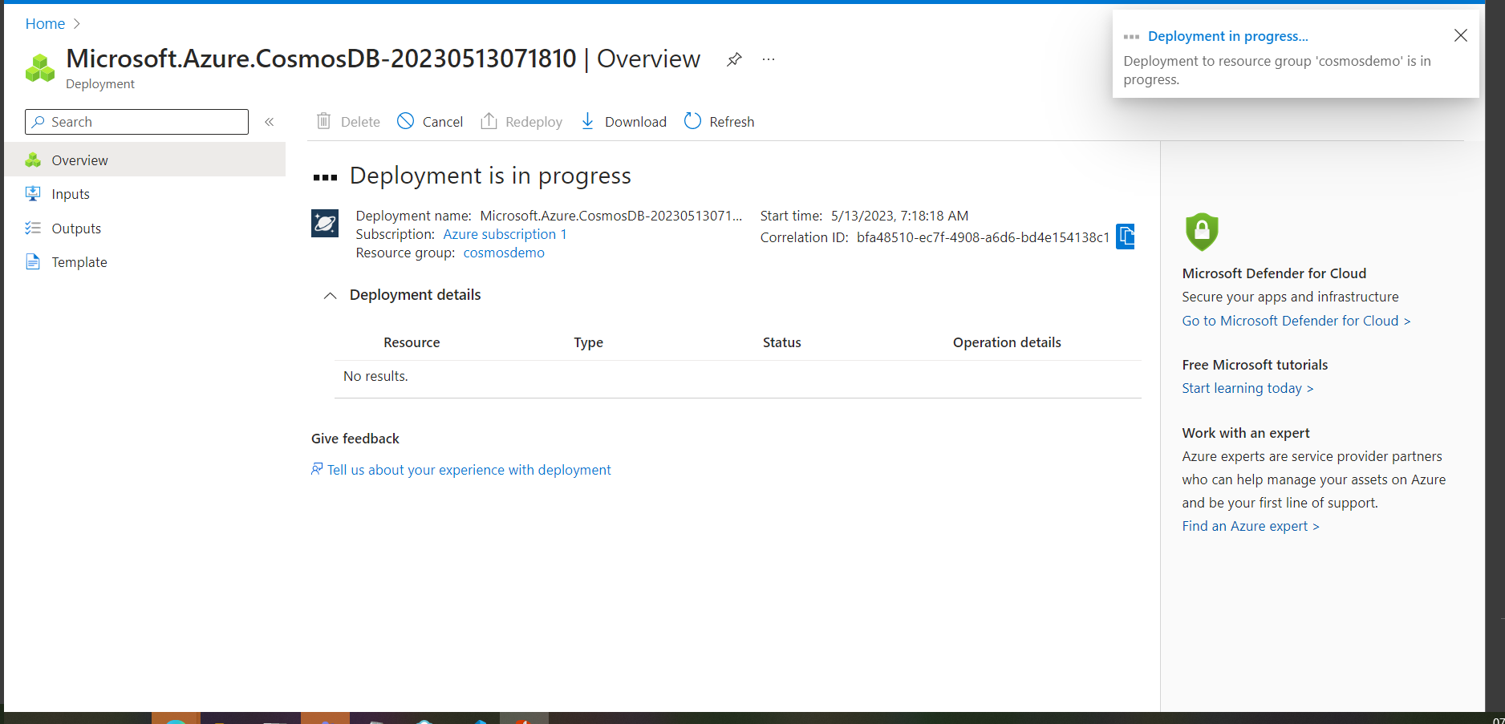
Task: Click the Type column header
Action: tap(588, 342)
